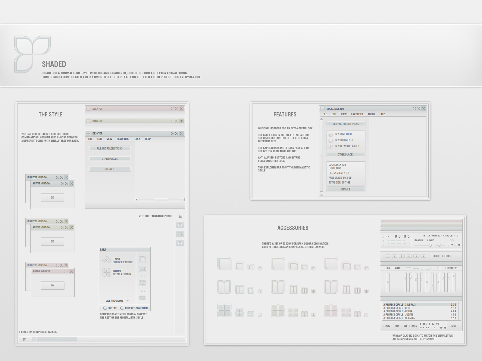The width and height of the screenshot is (482, 361).
Task: Open the Tools menu in the Local Disk window
Action: [x=371, y=114]
